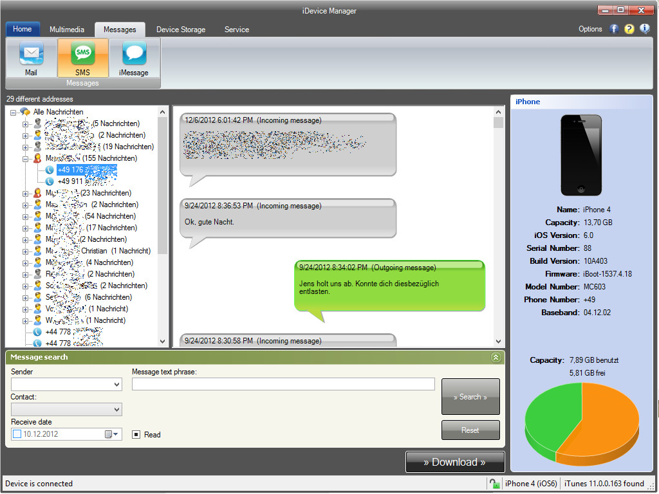Click the Reset button

pyautogui.click(x=470, y=430)
